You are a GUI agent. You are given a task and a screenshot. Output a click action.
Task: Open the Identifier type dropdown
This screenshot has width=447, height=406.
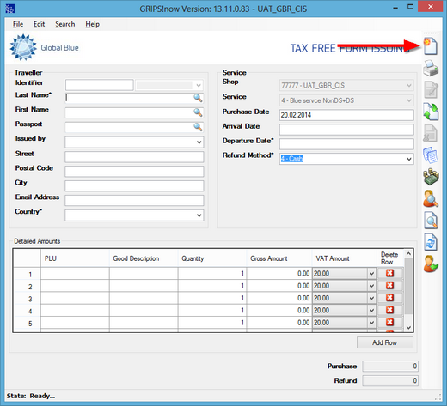[199, 85]
